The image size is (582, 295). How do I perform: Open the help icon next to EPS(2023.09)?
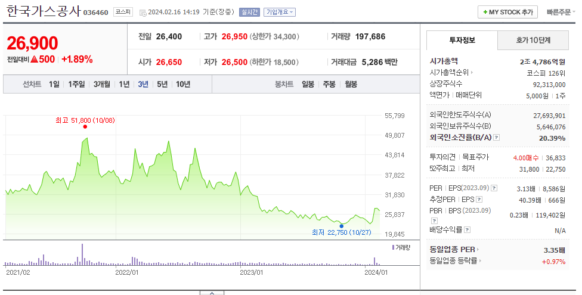pos(494,188)
